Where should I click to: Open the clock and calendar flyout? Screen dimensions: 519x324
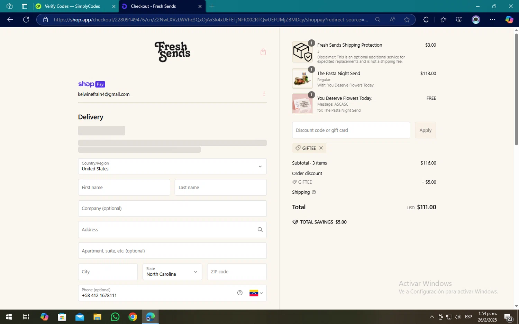pyautogui.click(x=488, y=317)
